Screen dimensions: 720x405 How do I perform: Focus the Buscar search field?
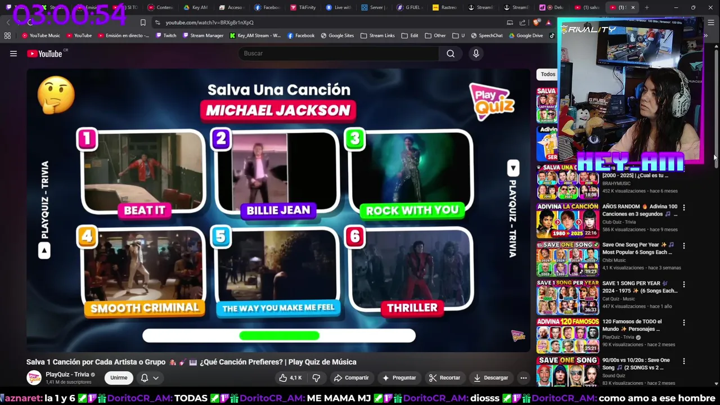tap(339, 53)
